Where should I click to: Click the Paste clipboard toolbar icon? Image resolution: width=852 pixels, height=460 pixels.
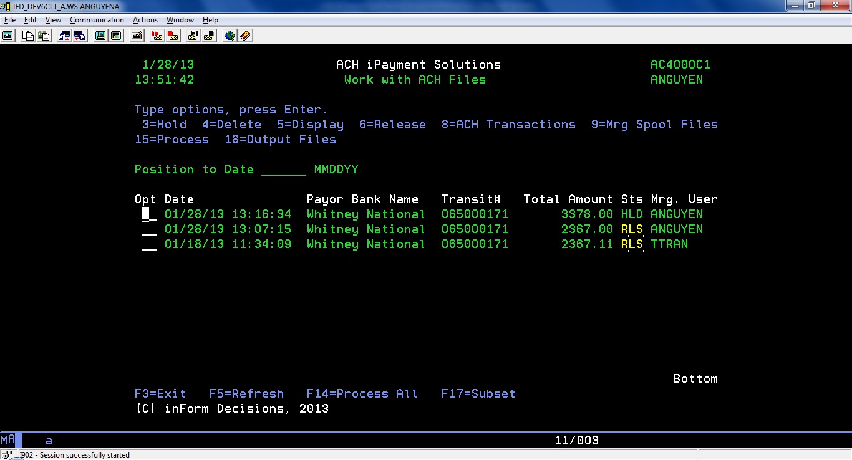(43, 36)
